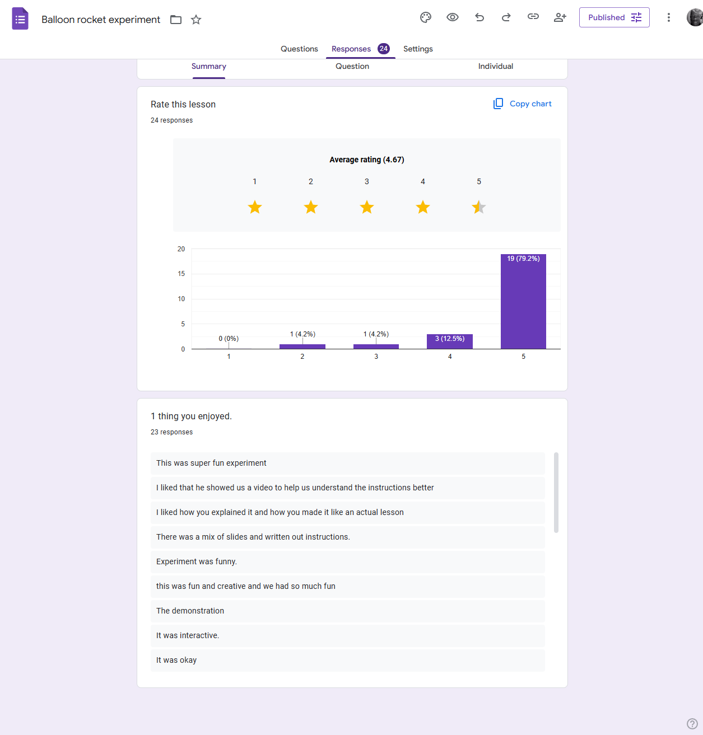703x735 pixels.
Task: Click the rating 5 bar in chart
Action: coord(523,302)
